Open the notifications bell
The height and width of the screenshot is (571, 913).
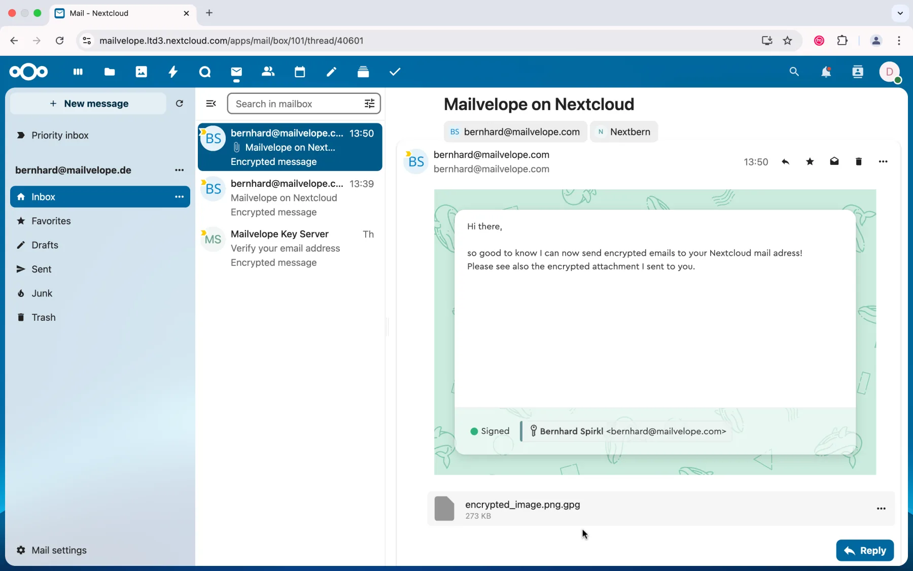(x=826, y=73)
